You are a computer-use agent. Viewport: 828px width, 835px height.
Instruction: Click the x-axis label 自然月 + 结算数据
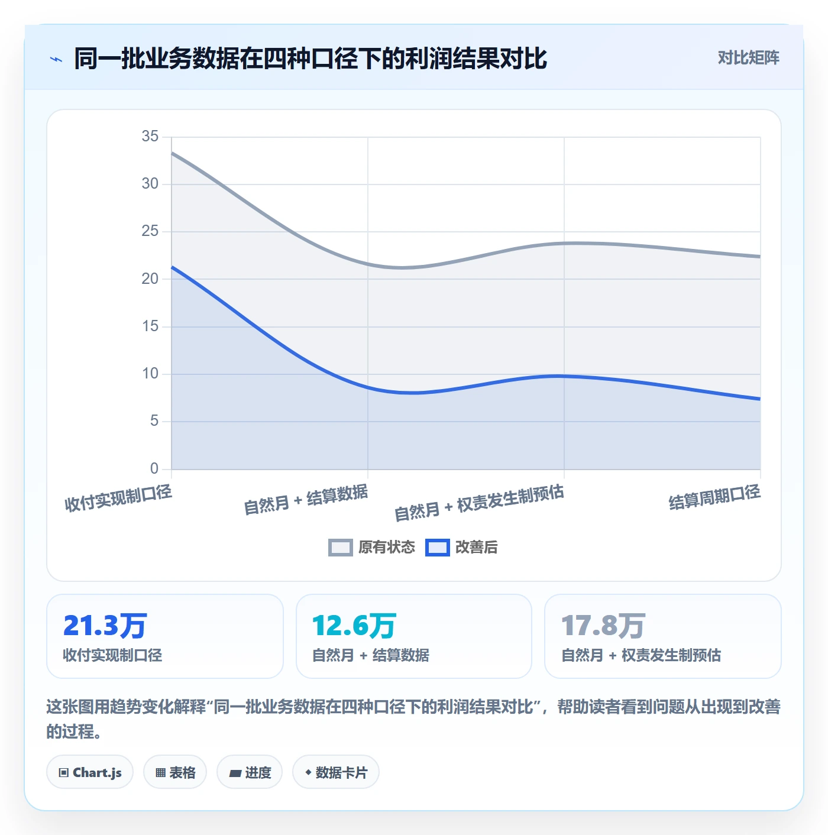[306, 500]
